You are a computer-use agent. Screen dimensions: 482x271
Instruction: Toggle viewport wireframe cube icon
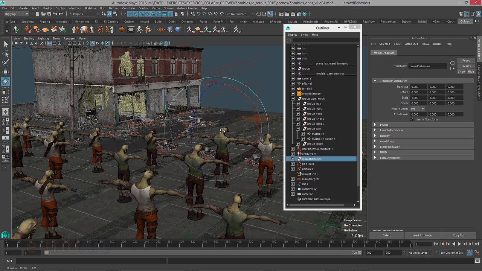[x=87, y=43]
